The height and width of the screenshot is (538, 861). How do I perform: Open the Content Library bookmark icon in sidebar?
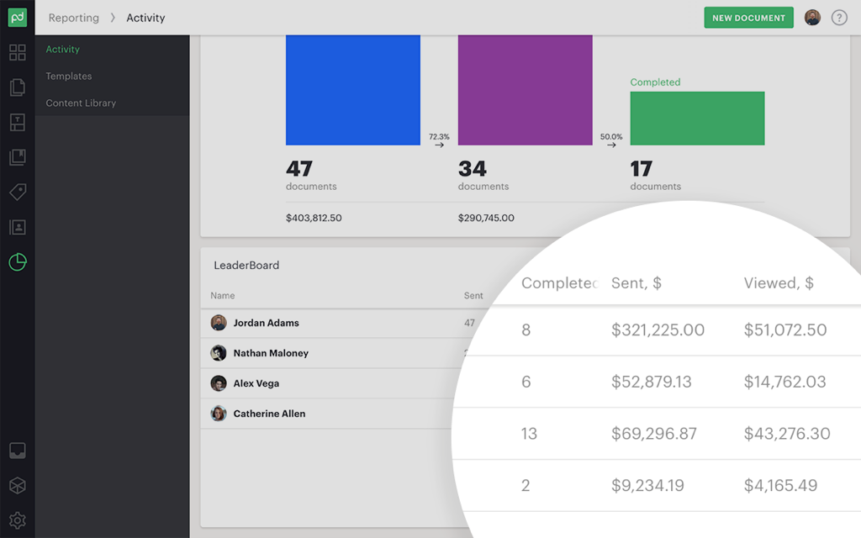[18, 157]
